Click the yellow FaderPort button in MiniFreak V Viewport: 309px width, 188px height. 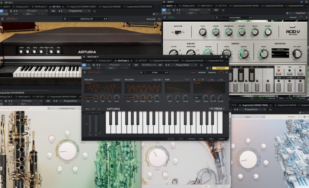pos(220,68)
